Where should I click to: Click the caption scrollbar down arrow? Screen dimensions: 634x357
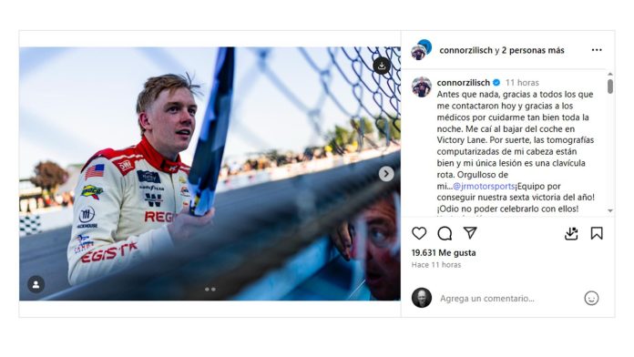(610, 211)
